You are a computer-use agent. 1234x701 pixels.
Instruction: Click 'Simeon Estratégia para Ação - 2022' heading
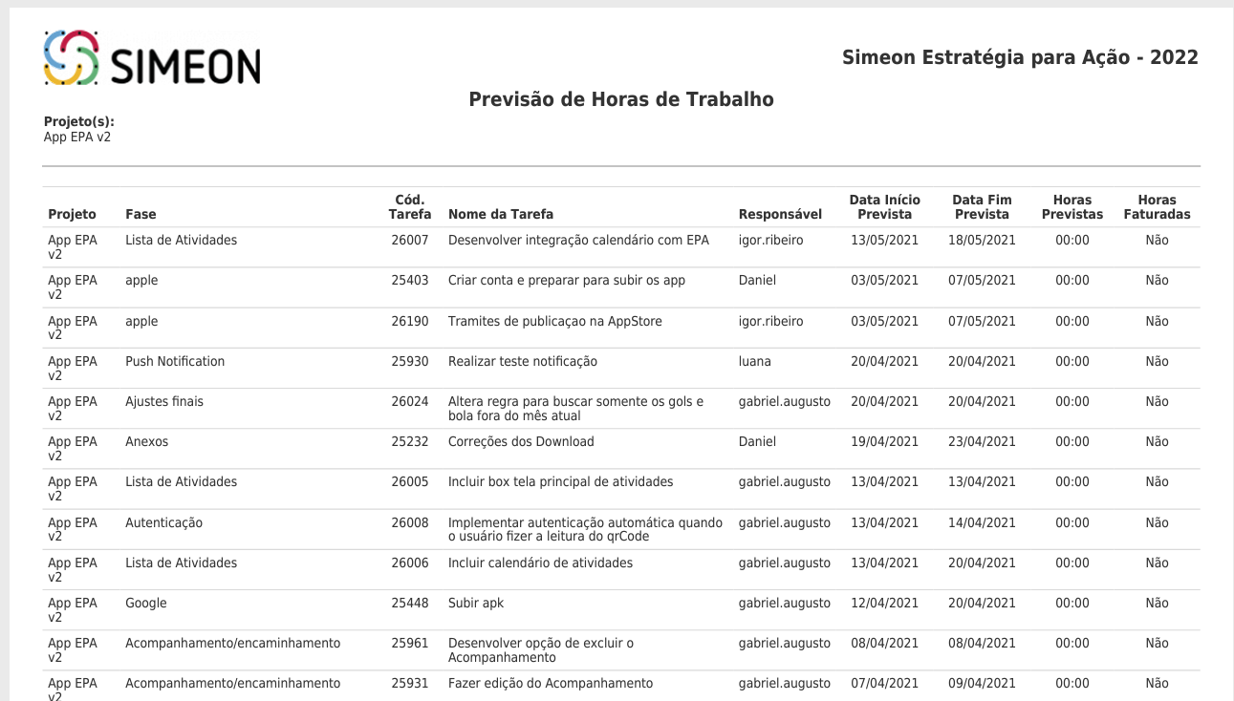(1020, 57)
